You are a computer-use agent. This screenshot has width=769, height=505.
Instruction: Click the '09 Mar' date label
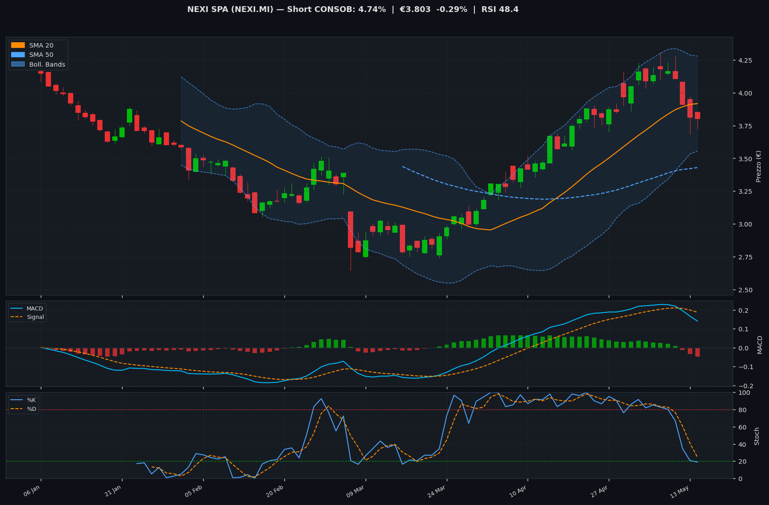pos(356,492)
